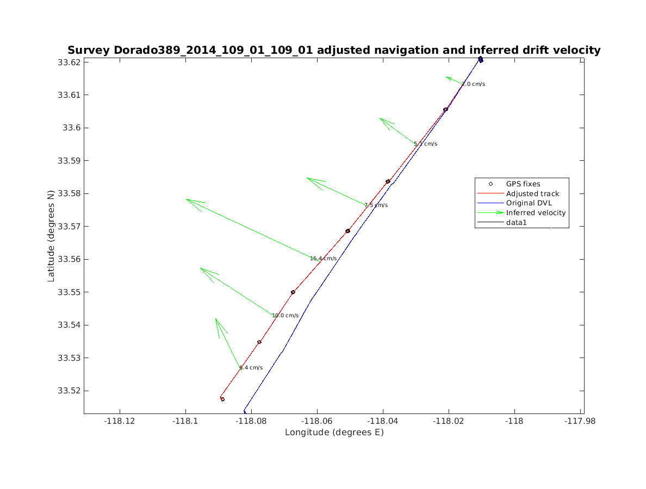Select the arrowhead of the 16.4 cm/s velocity arrow
Viewport: 646px width, 489px height.
188,199
